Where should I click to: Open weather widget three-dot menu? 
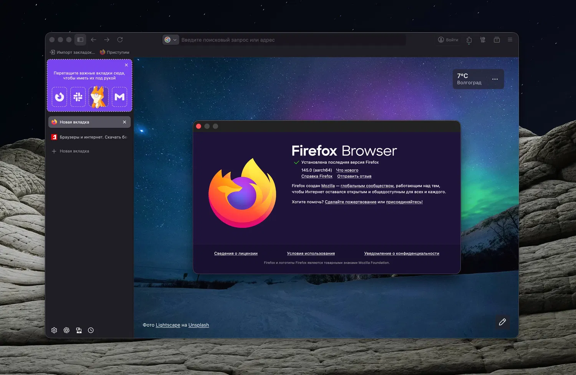tap(495, 79)
